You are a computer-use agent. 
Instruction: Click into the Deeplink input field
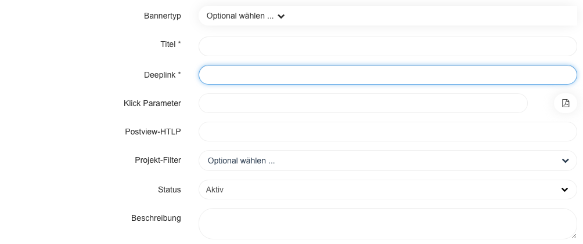pos(387,75)
